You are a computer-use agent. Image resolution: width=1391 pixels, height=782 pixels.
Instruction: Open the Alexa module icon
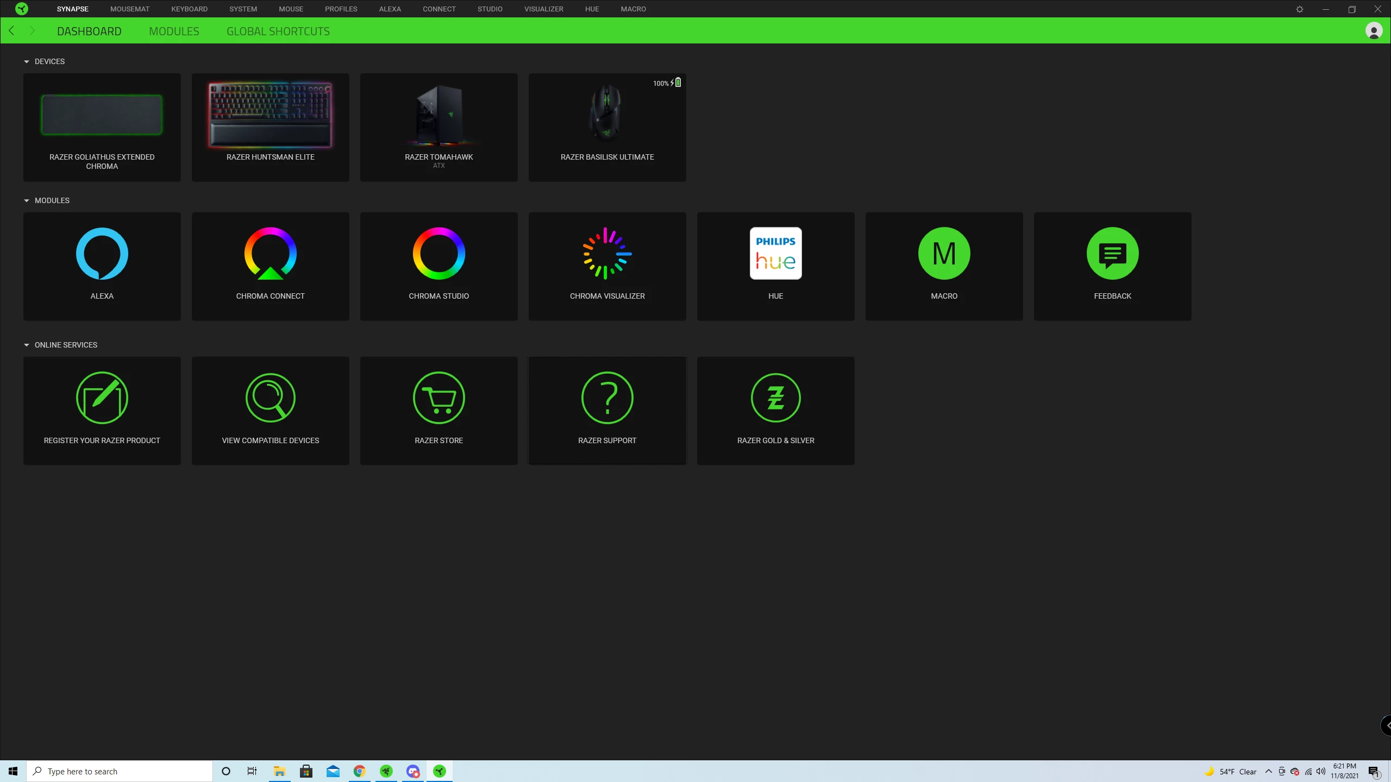tap(102, 254)
